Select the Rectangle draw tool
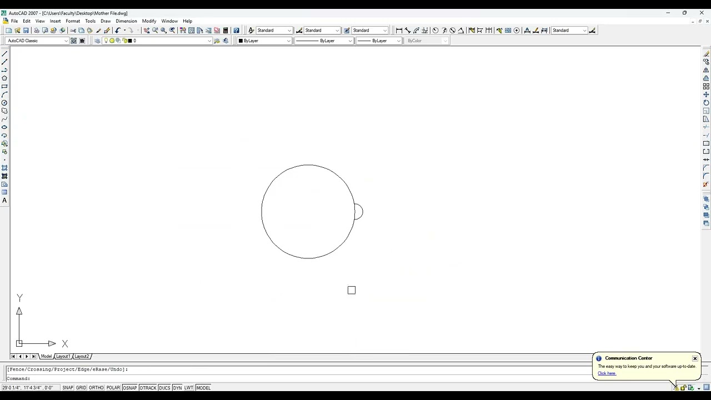Image resolution: width=711 pixels, height=400 pixels. (x=4, y=86)
